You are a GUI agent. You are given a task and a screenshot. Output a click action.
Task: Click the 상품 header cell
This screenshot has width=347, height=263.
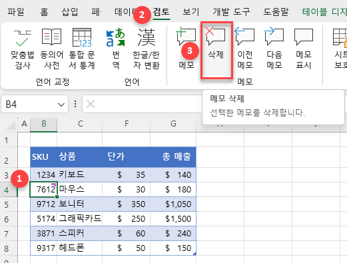click(80, 157)
